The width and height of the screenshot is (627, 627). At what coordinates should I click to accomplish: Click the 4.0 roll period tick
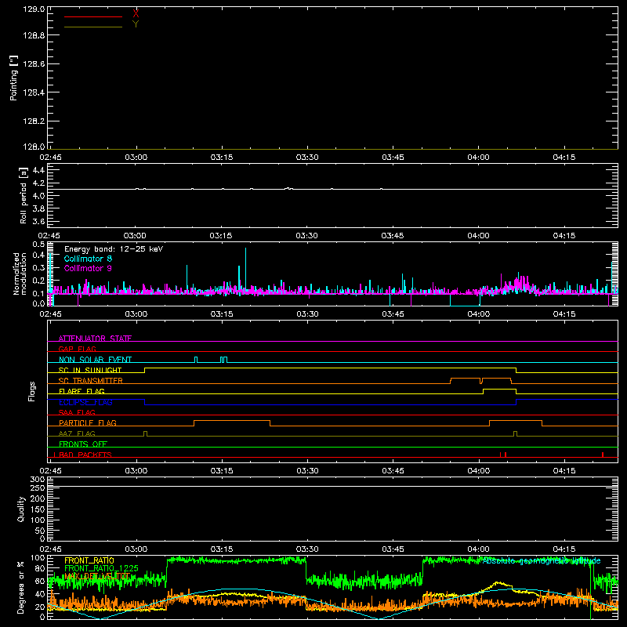(38, 195)
